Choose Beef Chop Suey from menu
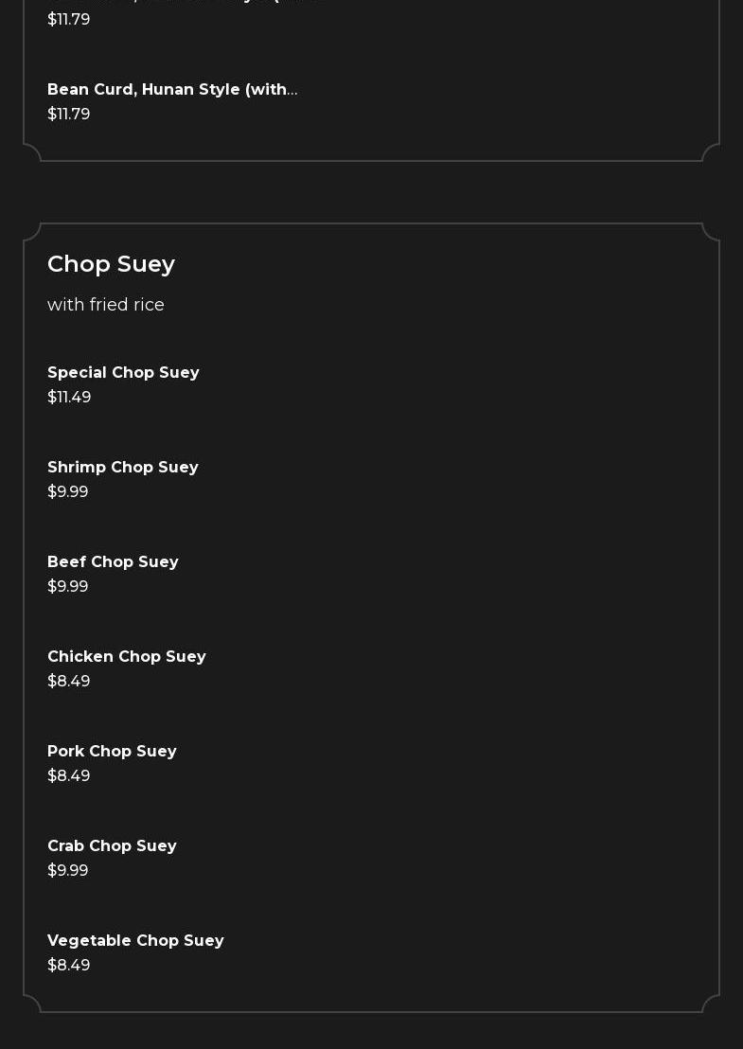Image resolution: width=743 pixels, height=1049 pixels. (113, 562)
